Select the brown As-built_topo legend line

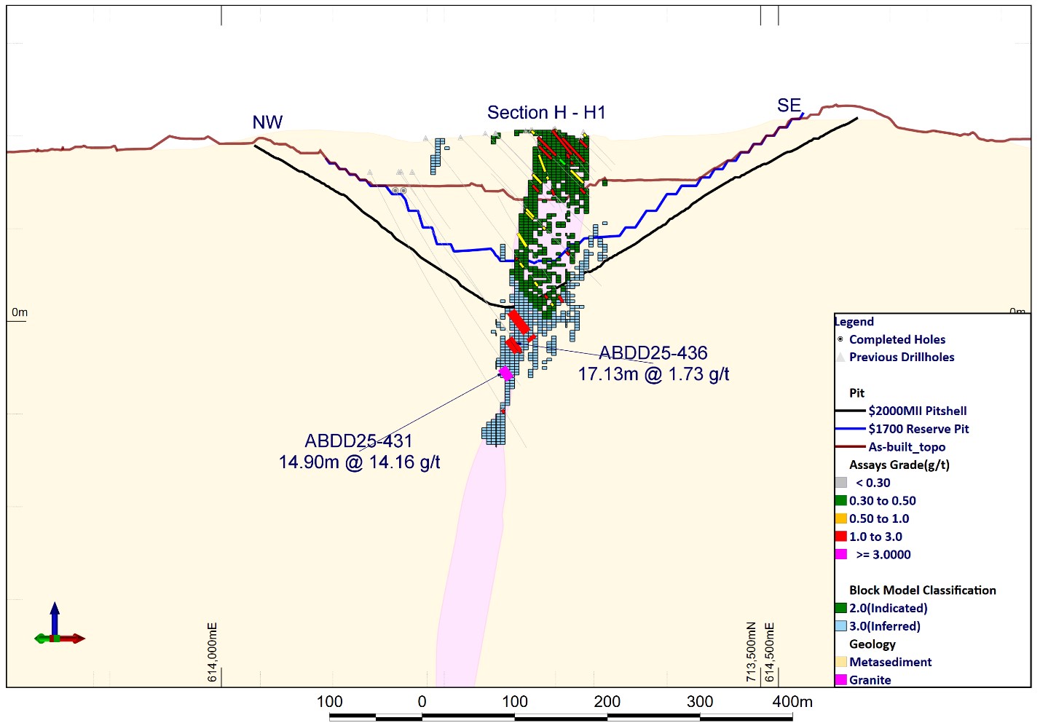[x=850, y=447]
